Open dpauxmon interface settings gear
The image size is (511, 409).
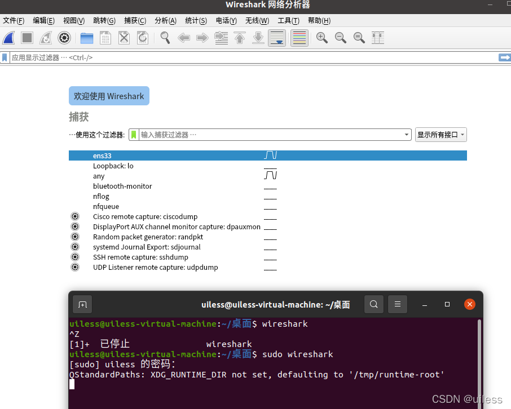click(75, 226)
